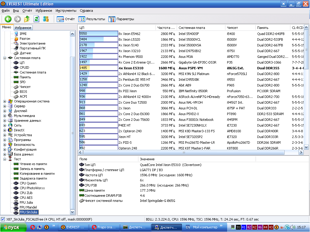
Task: Open the Файл menu
Action: pyautogui.click(x=5, y=11)
